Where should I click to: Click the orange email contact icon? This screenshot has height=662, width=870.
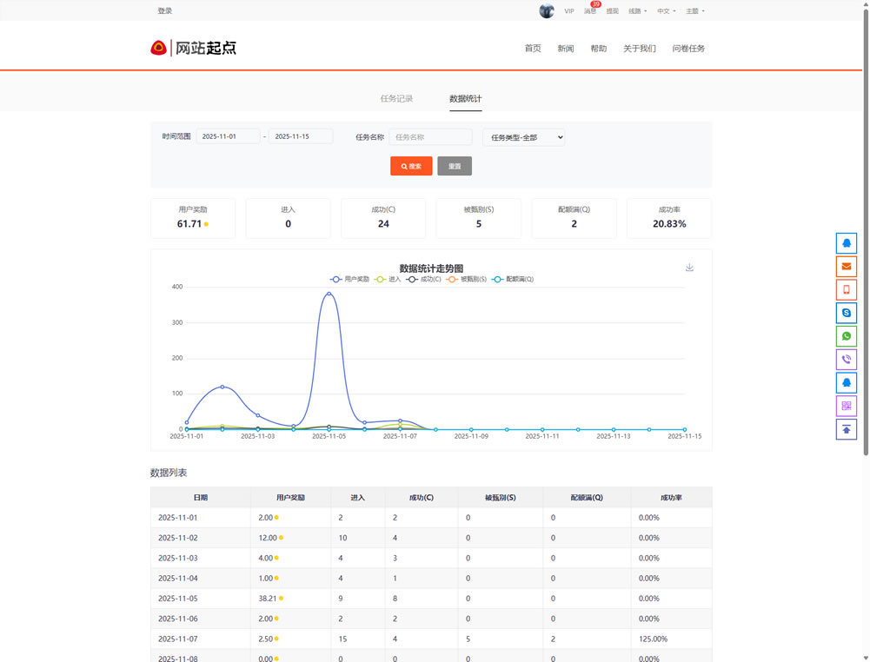(x=846, y=267)
